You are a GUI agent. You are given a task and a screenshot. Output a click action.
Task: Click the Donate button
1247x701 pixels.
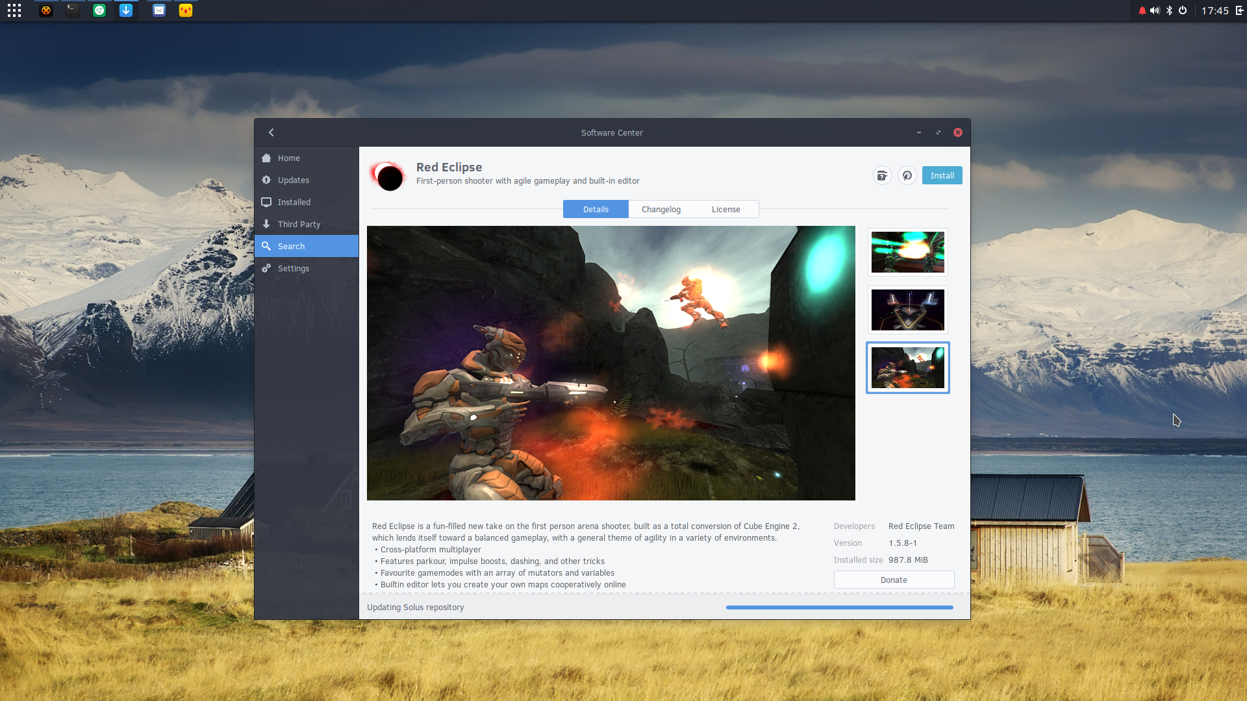(894, 580)
